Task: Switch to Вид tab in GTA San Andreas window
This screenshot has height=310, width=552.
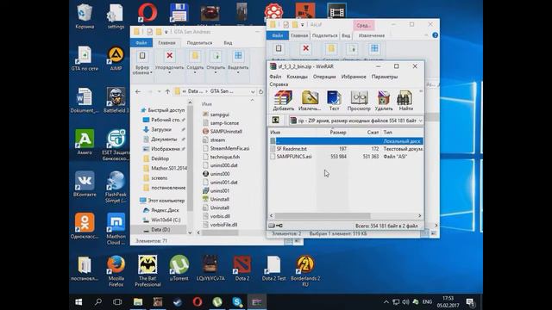Action: pos(228,43)
